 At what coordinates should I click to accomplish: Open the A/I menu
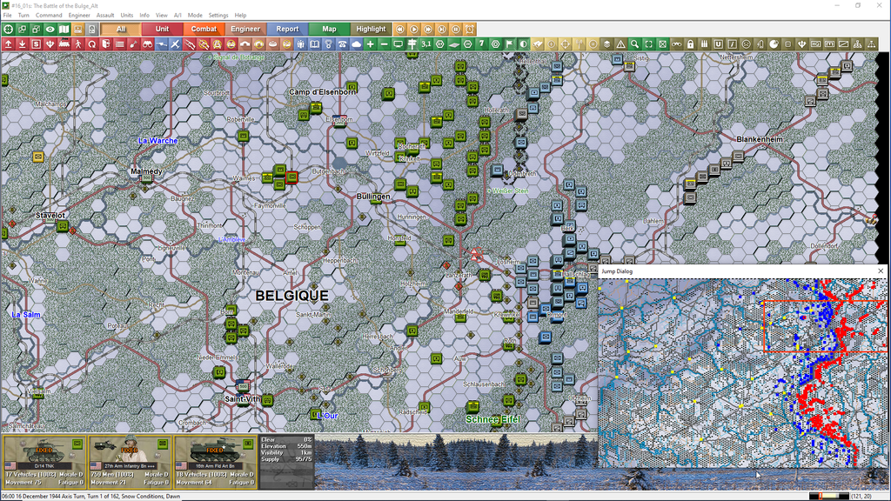178,16
